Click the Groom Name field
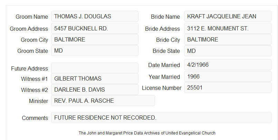This screenshot has height=140, width=278. [x=95, y=16]
